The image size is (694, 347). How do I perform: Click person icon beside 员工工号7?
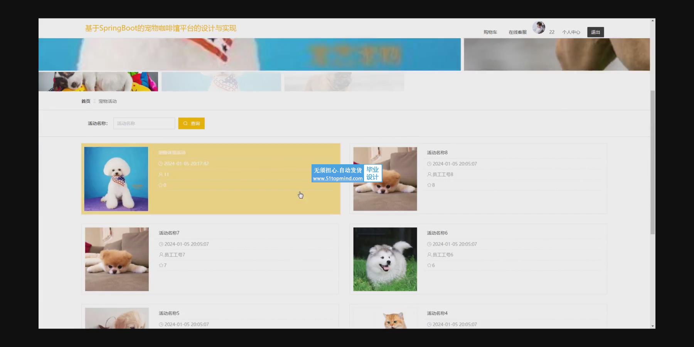click(161, 254)
